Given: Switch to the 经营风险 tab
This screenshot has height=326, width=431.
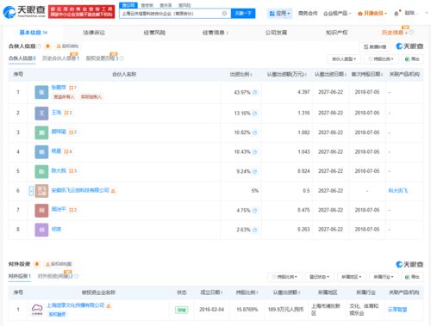Looking at the screenshot, I should click(x=154, y=33).
